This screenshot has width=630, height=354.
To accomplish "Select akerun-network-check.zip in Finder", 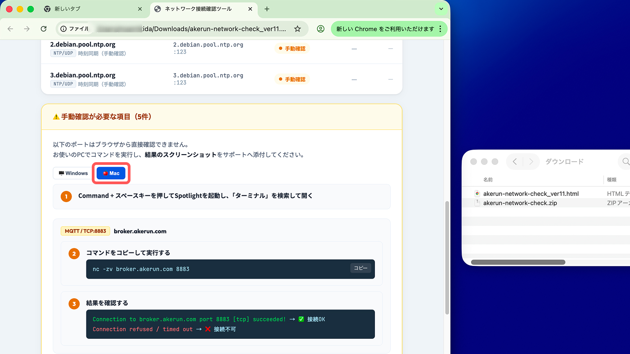I will tap(520, 203).
